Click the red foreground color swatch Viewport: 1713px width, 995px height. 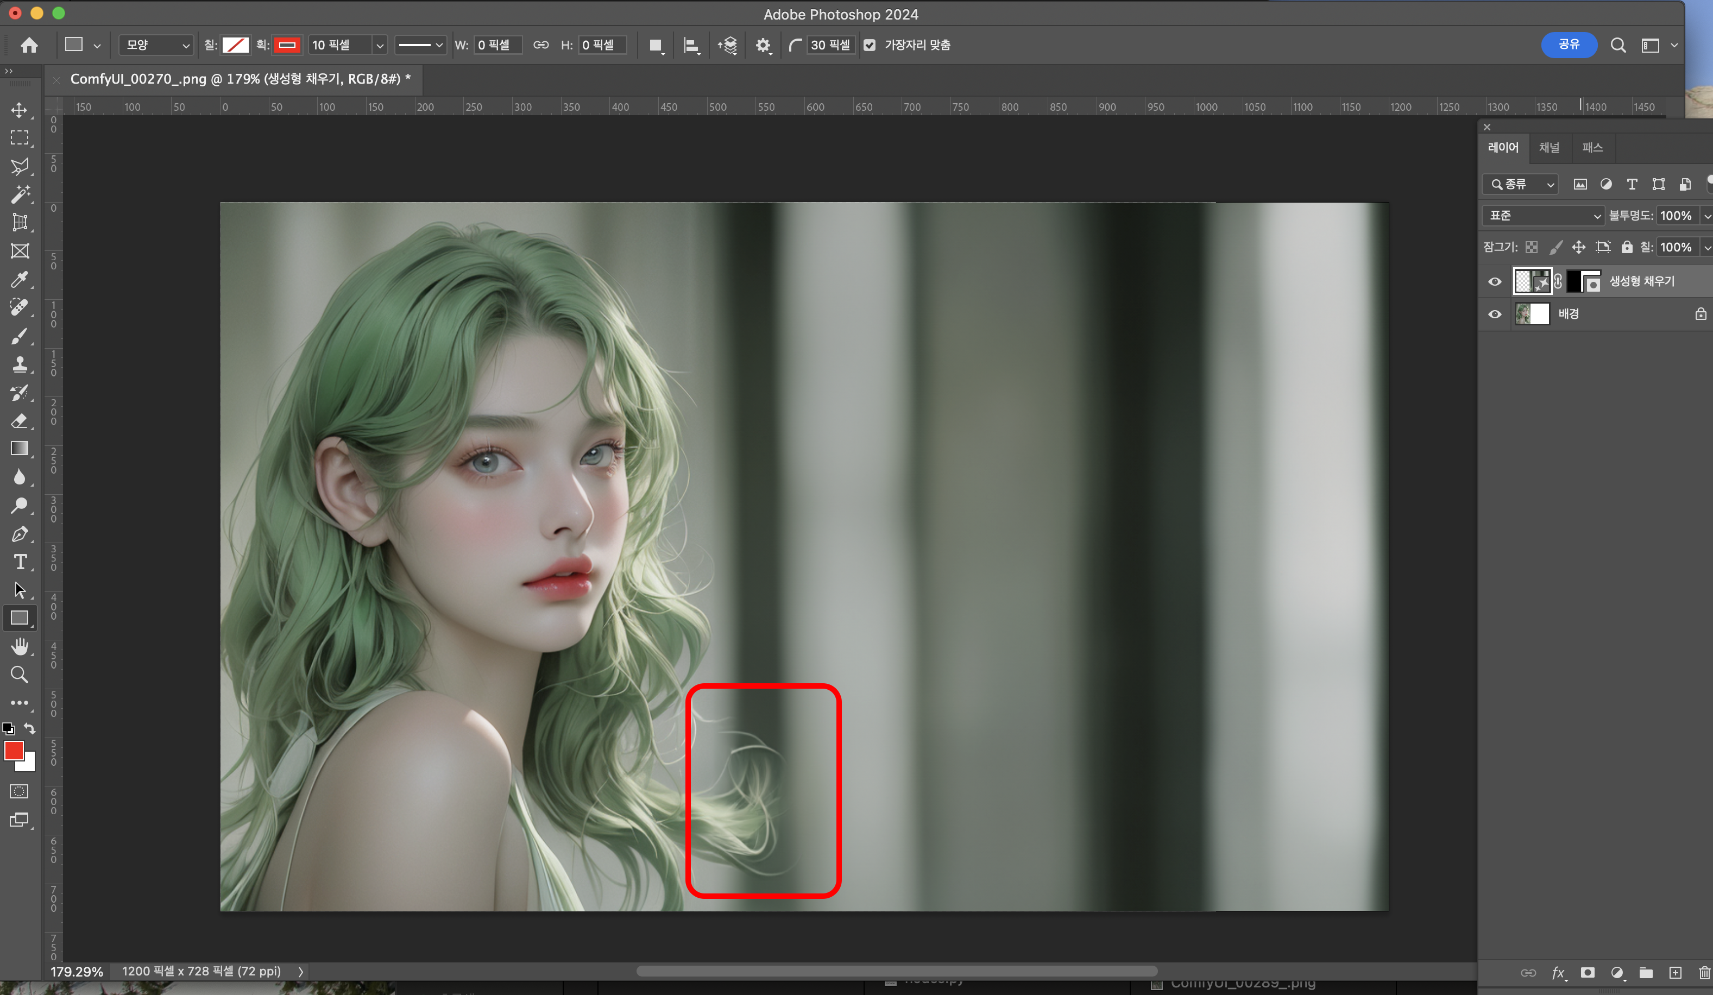coord(14,751)
